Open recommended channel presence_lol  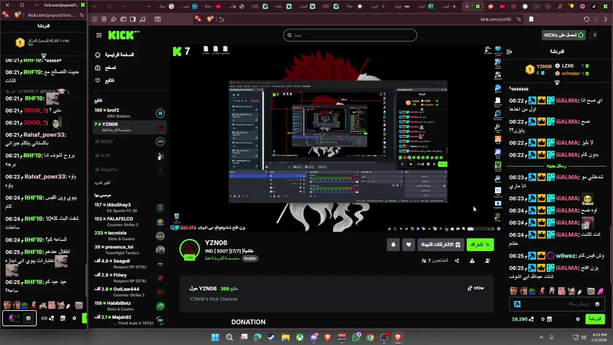(x=129, y=250)
